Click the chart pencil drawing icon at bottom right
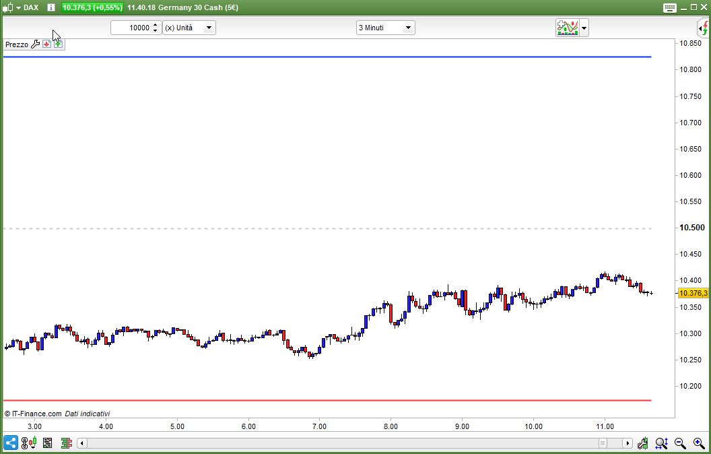Screen dimensions: 711x454 coord(642,443)
